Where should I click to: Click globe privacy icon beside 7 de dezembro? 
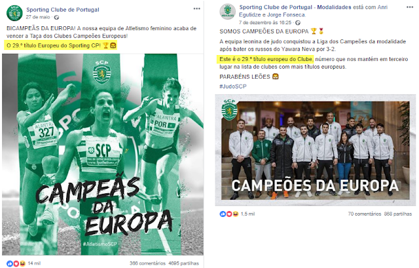click(298, 23)
